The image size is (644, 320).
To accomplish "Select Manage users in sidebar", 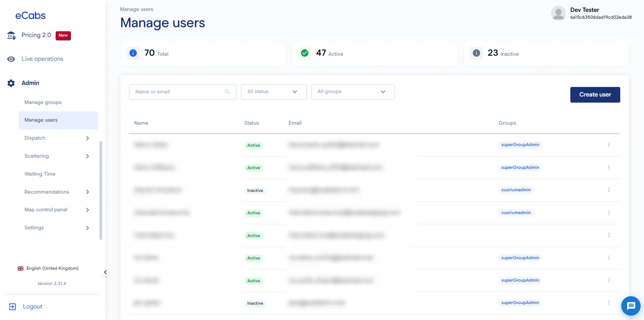I will (x=58, y=120).
